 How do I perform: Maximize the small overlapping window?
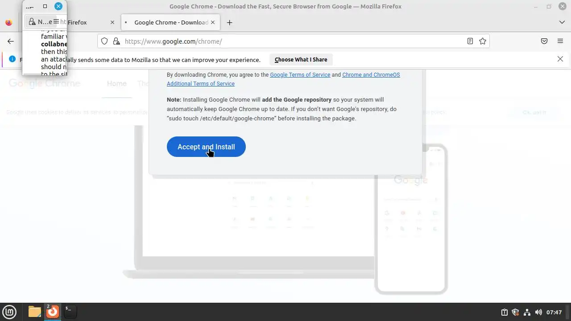45,6
